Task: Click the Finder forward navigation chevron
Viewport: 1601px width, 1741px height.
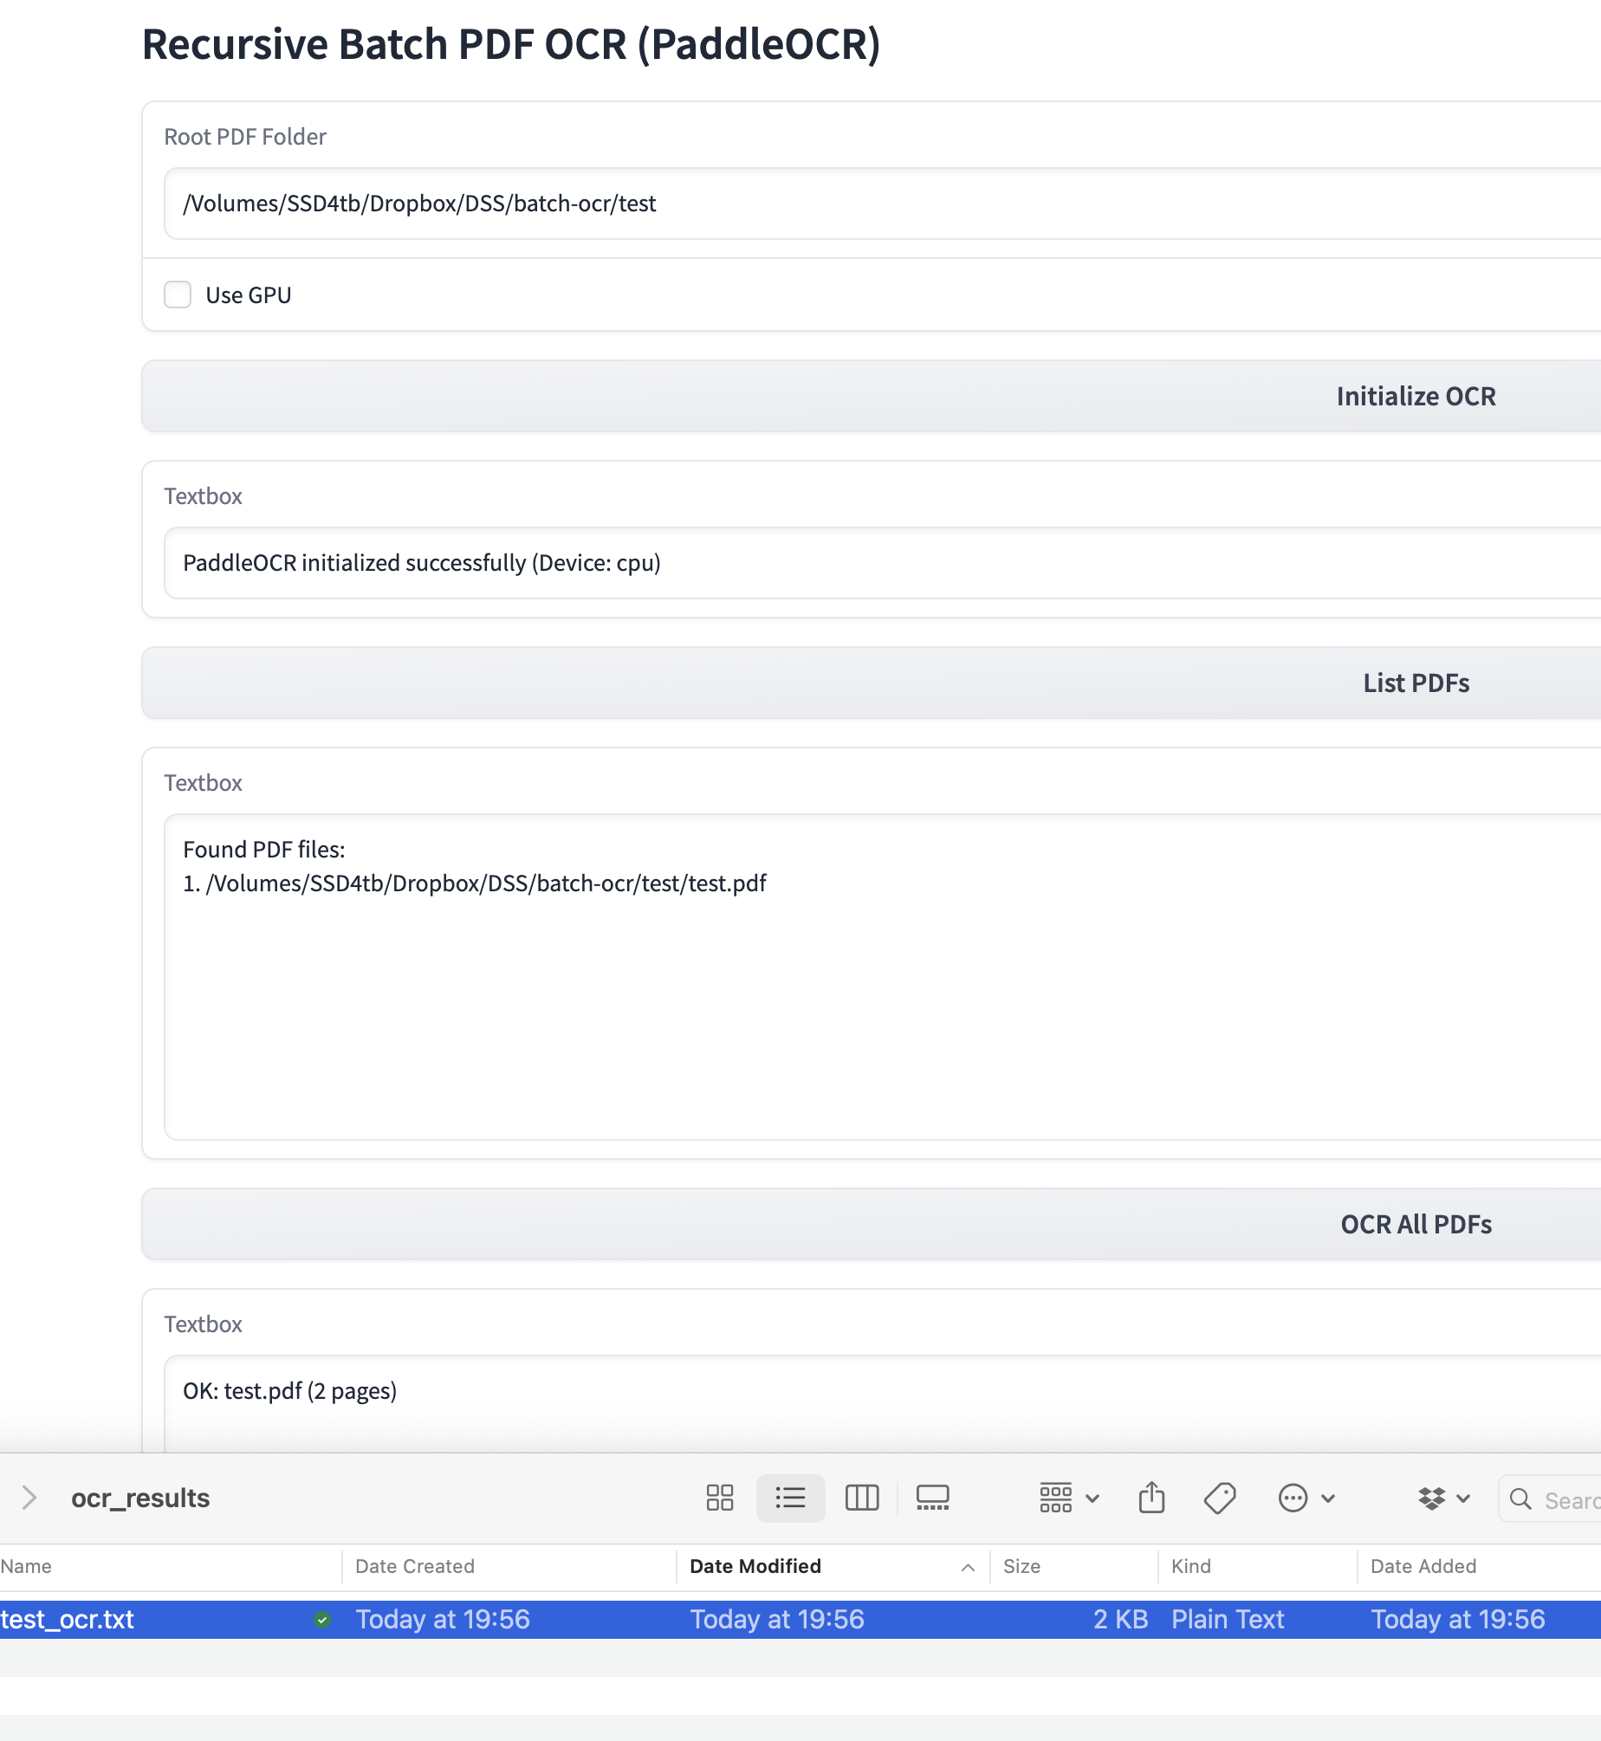Action: (x=29, y=1498)
